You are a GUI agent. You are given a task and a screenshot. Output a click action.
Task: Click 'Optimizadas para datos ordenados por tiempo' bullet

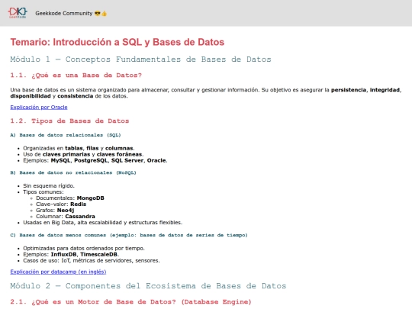click(x=84, y=248)
